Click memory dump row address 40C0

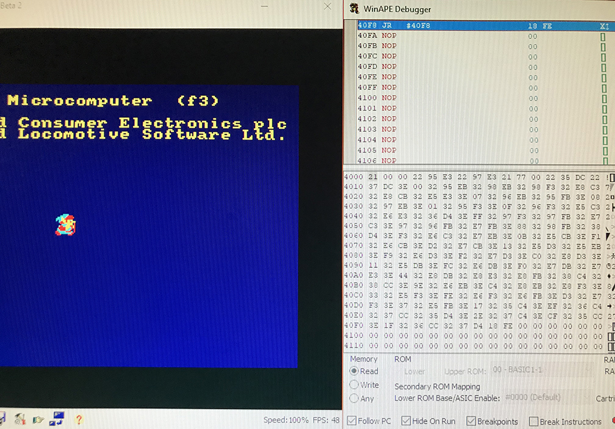(353, 295)
